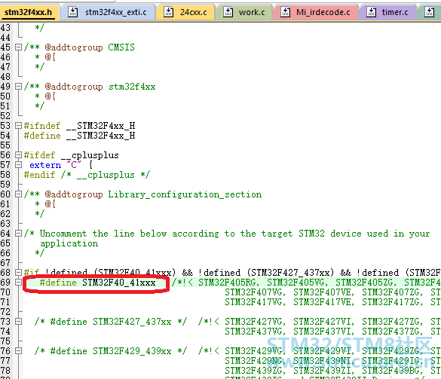Collapse the fold at line 69 define

click(18, 283)
